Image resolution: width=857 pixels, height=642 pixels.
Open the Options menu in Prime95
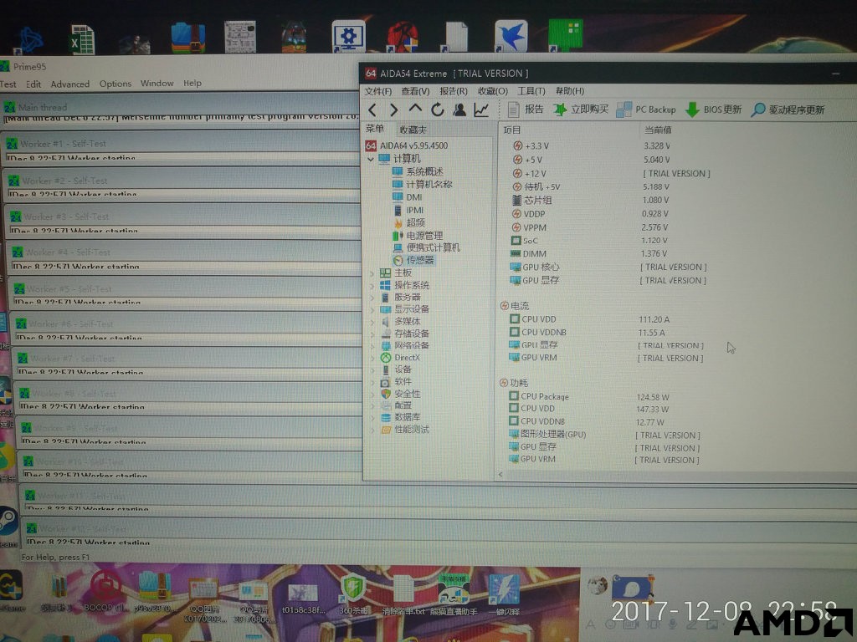pos(115,84)
